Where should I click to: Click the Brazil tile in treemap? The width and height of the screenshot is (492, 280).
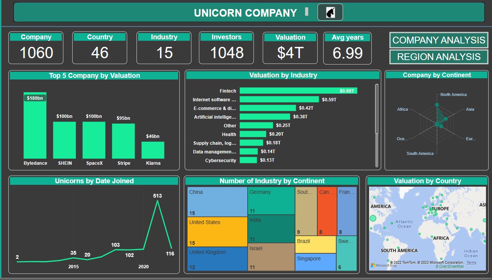tap(315, 244)
